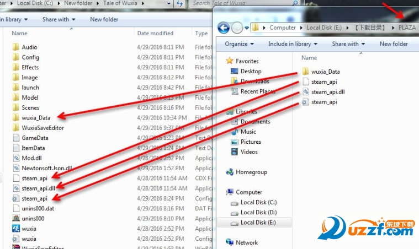
Task: Select date 4/29/2016 8:16 PM of unins000.dat
Action: 160,208
